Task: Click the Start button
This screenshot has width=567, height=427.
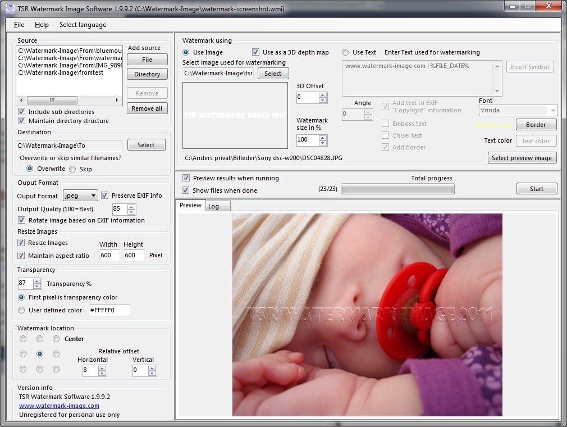Action: point(537,189)
